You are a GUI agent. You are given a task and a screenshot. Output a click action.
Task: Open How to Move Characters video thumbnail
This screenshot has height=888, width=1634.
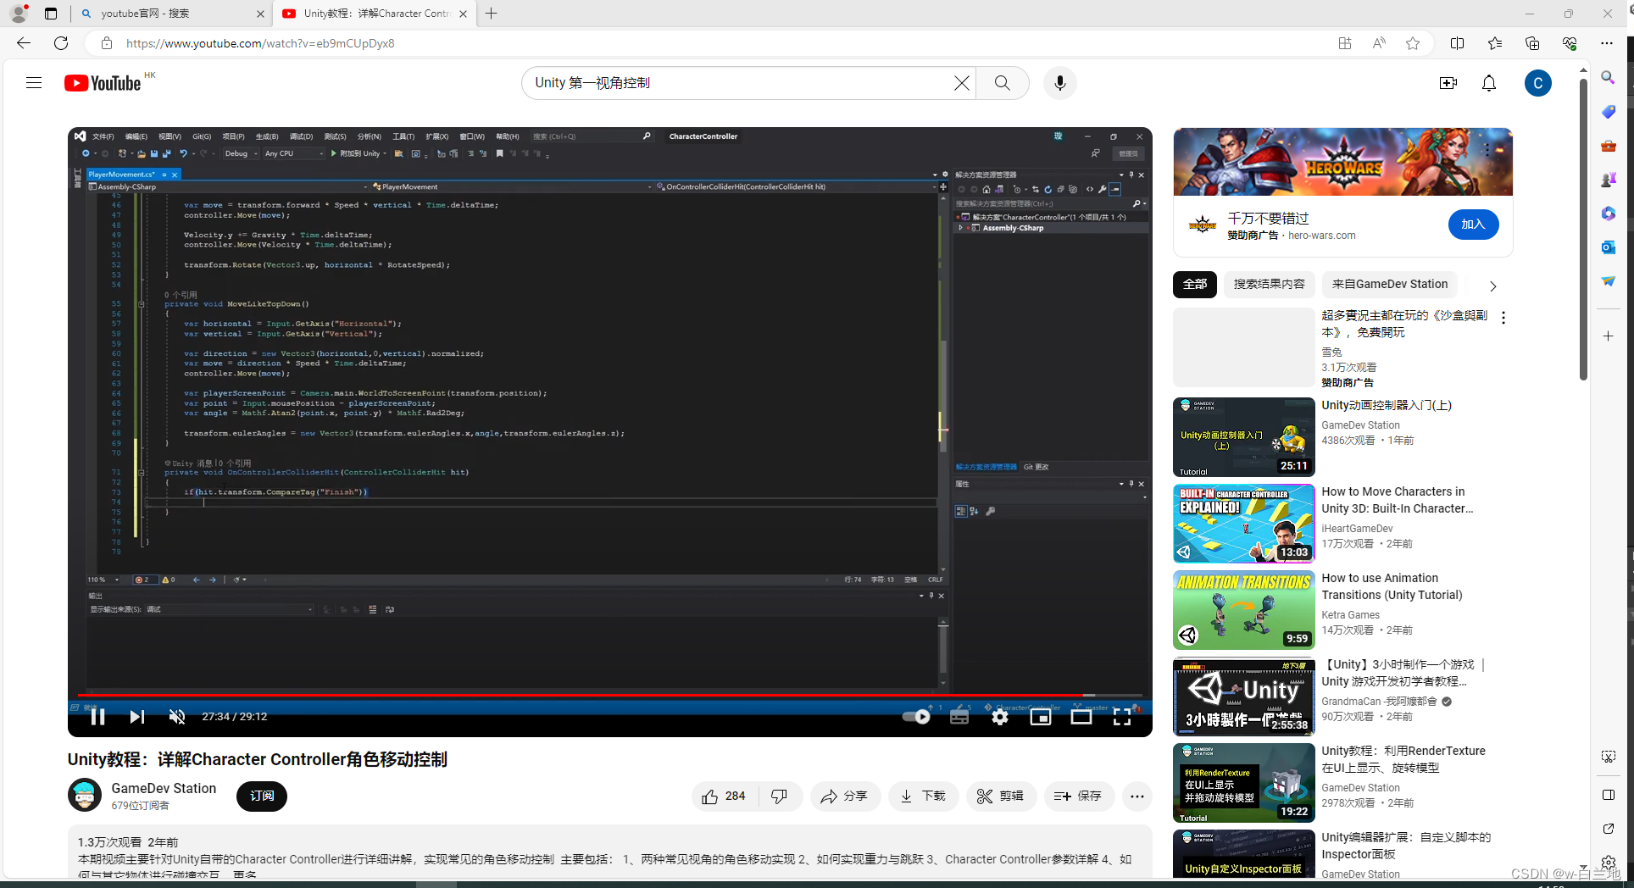1243,524
